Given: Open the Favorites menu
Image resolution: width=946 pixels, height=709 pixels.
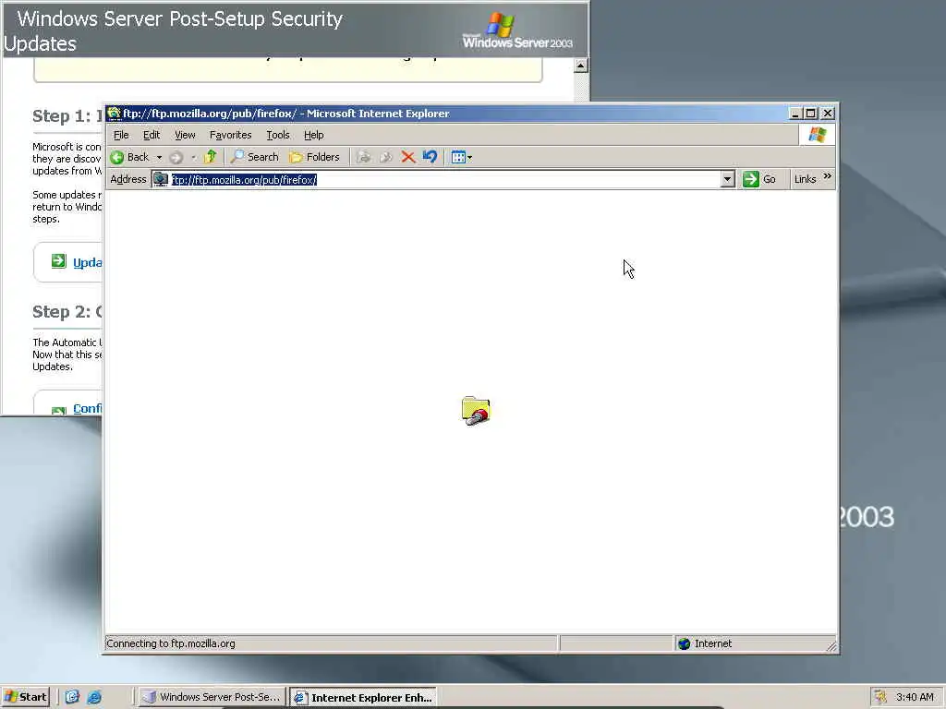Looking at the screenshot, I should (230, 135).
